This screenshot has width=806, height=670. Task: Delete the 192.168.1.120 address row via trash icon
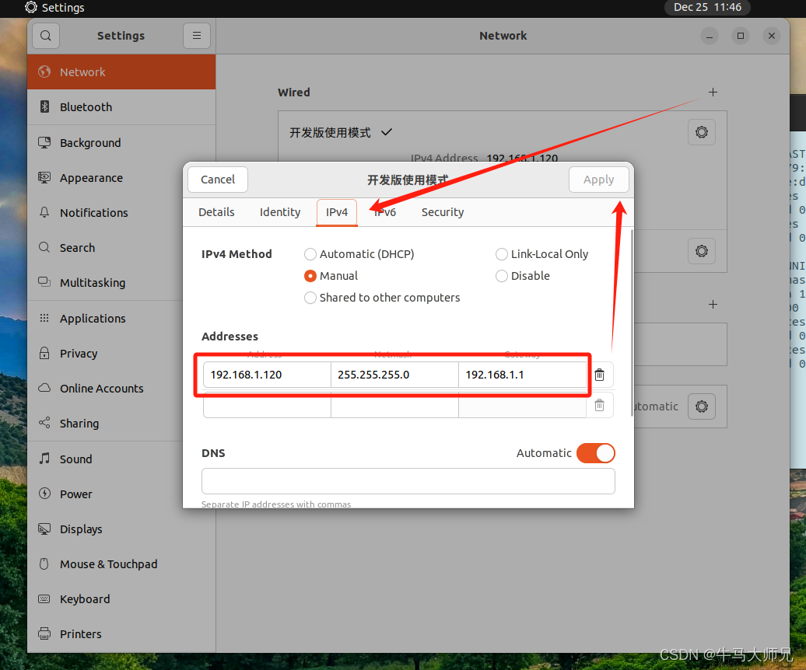pyautogui.click(x=599, y=374)
